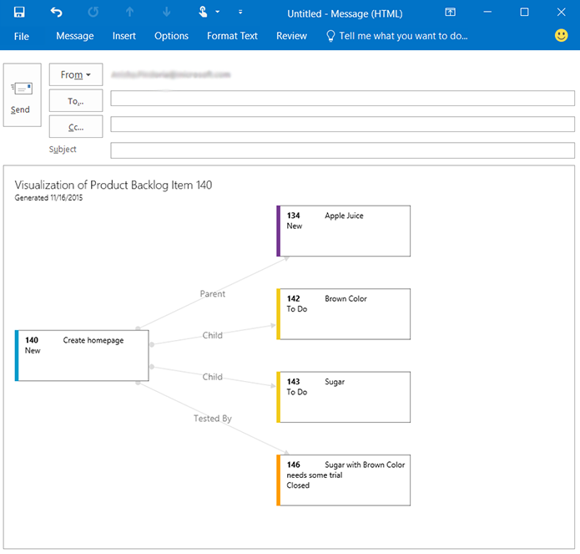This screenshot has width=580, height=554.
Task: Open the From account dropdown
Action: click(x=76, y=74)
